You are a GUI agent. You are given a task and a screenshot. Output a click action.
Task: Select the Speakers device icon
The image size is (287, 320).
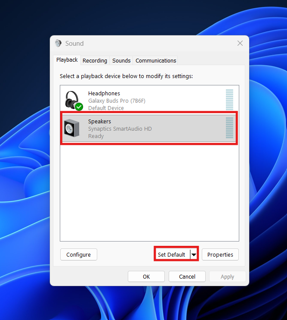point(72,128)
